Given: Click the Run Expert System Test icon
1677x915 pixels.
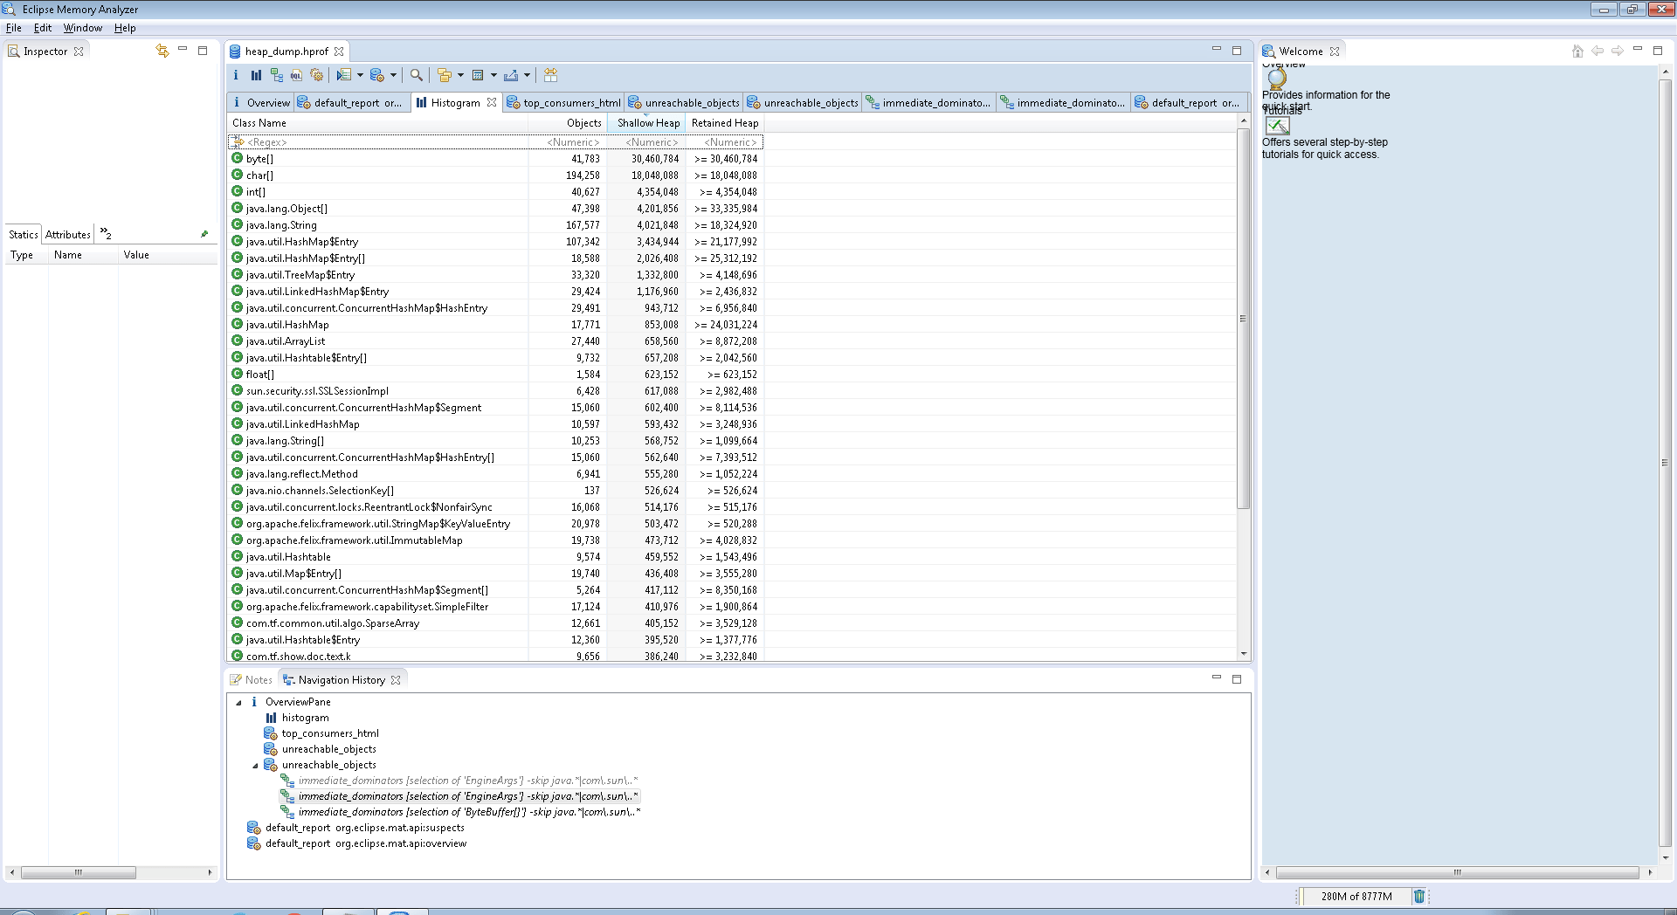Looking at the screenshot, I should point(343,75).
